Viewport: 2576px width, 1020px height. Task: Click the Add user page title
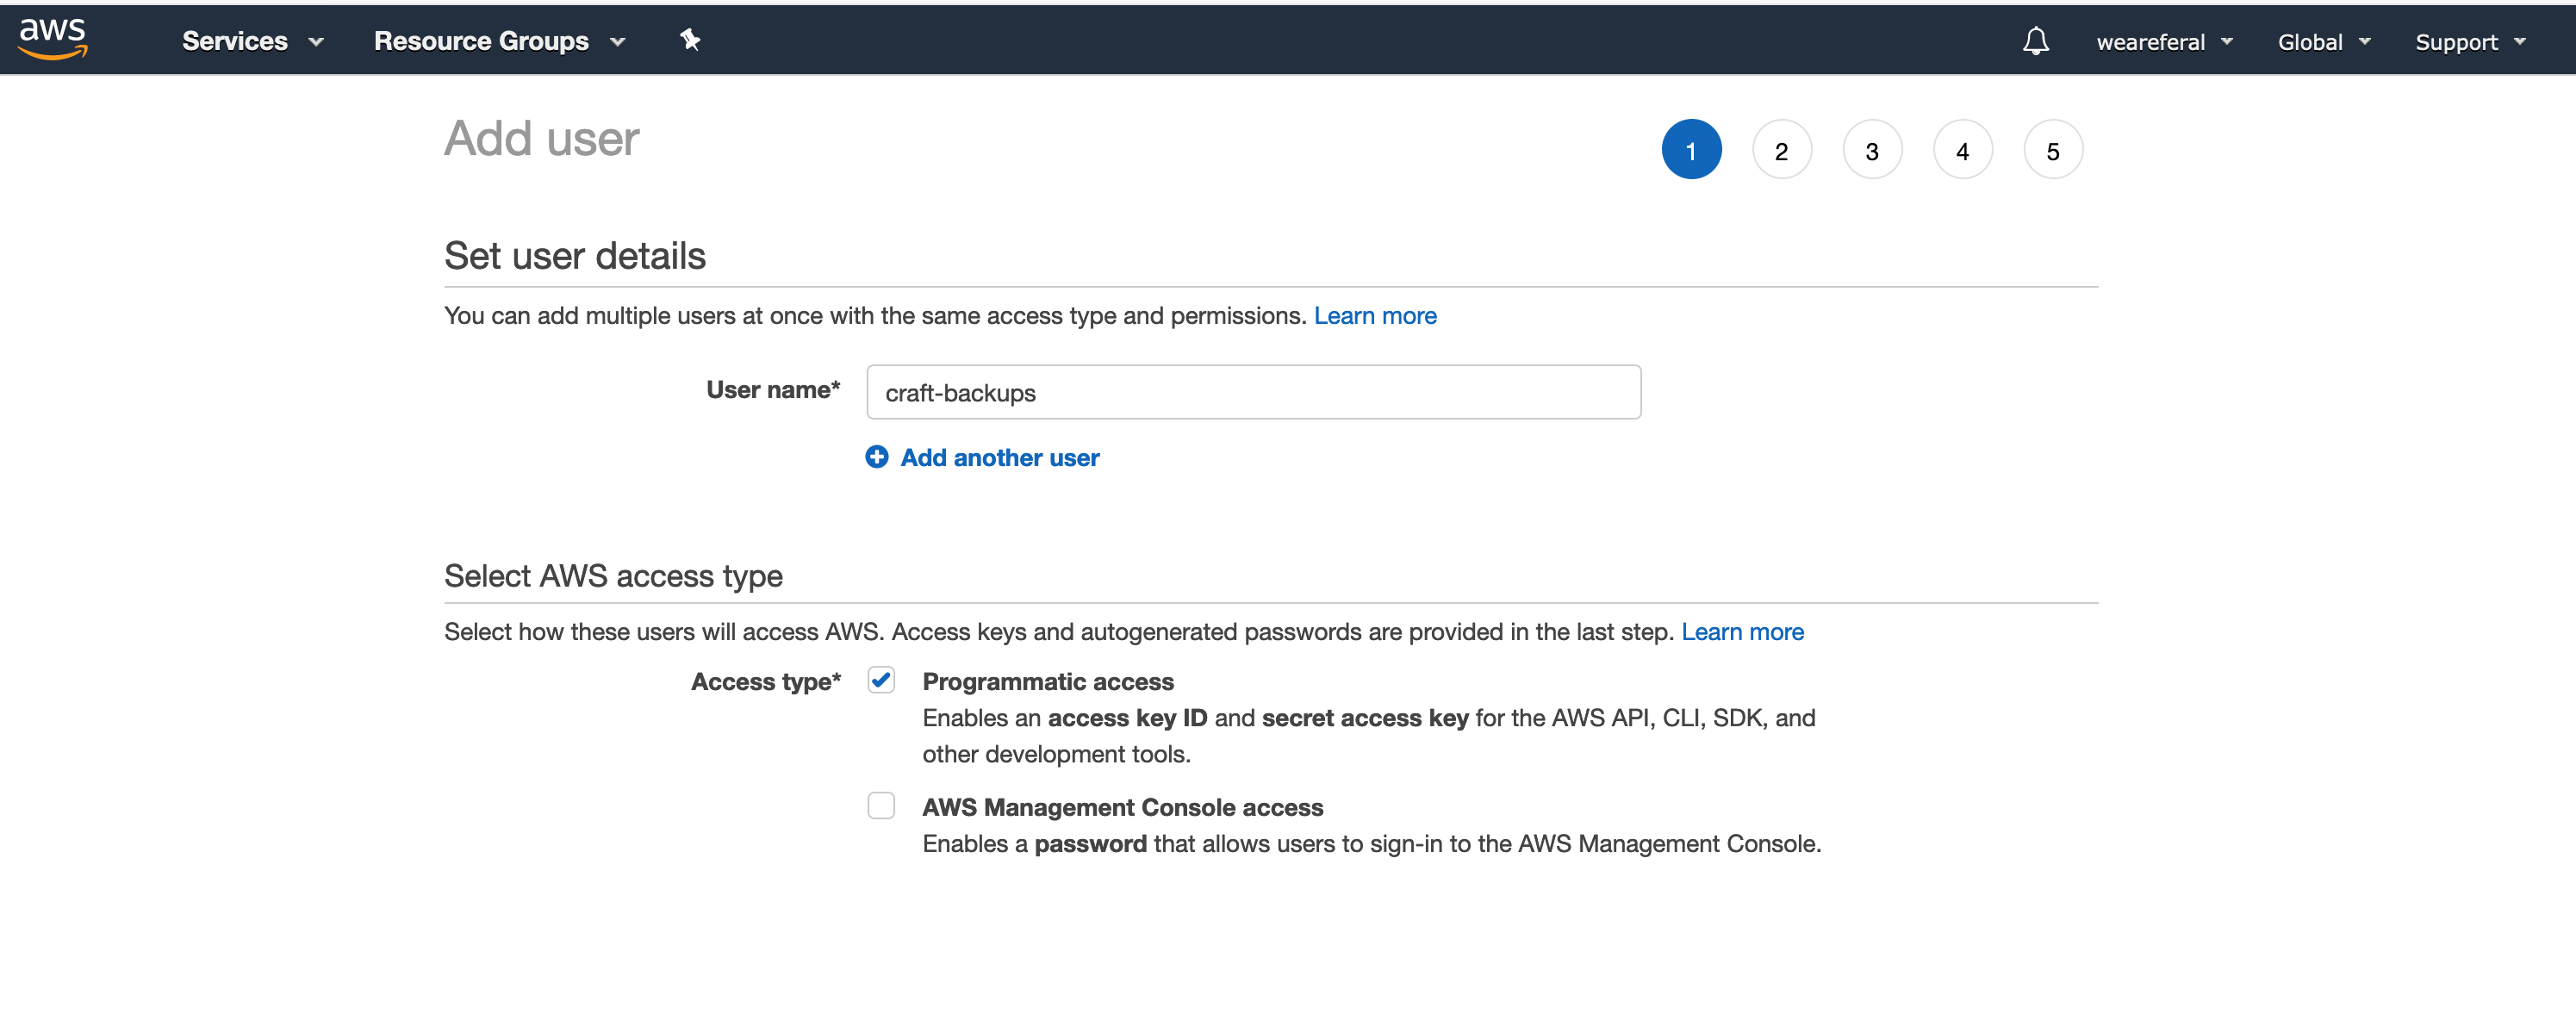(541, 138)
